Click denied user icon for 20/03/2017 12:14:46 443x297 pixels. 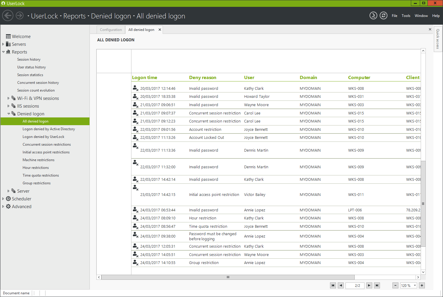136,88
